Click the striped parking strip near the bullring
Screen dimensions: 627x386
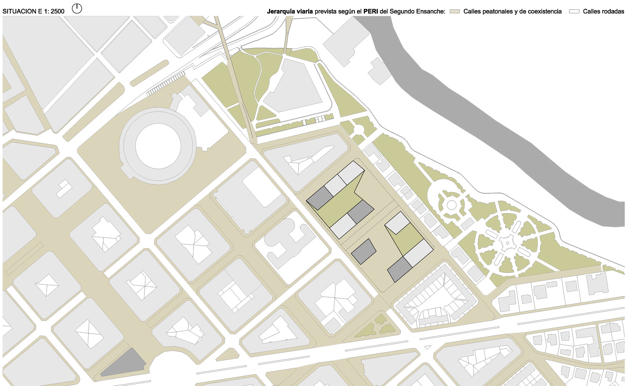pos(166,83)
